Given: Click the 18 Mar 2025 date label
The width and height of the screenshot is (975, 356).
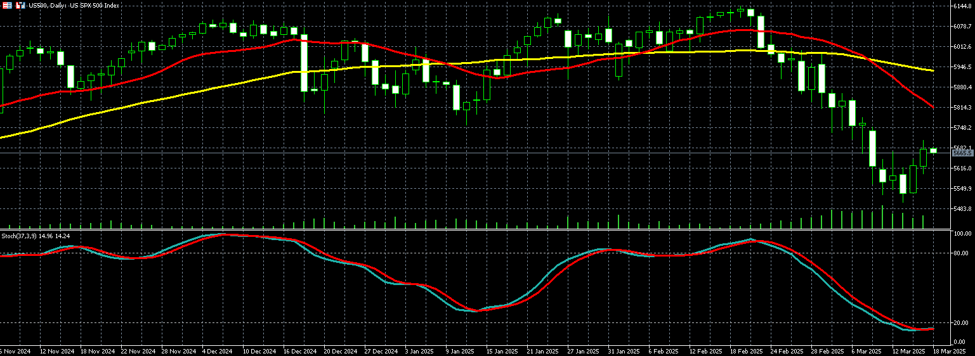Looking at the screenshot, I should point(949,351).
